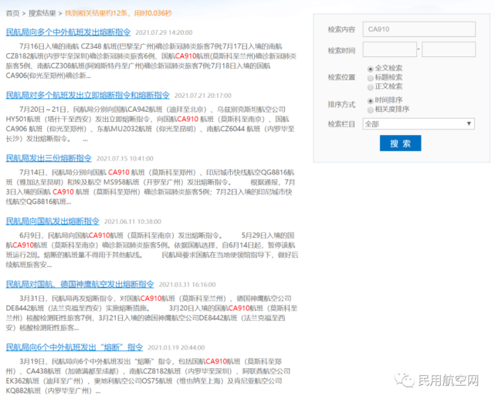
Task: Open article 民航局向6个中外航班发出"熔断"指令
Action: click(74, 347)
